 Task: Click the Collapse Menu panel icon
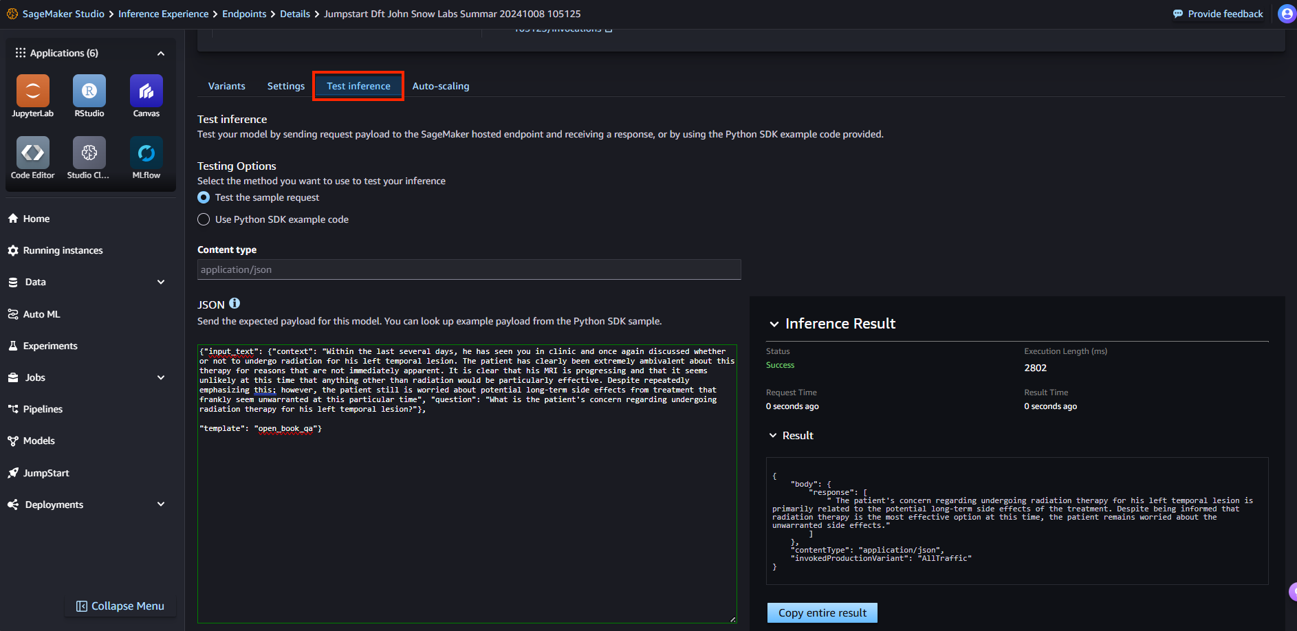82,606
